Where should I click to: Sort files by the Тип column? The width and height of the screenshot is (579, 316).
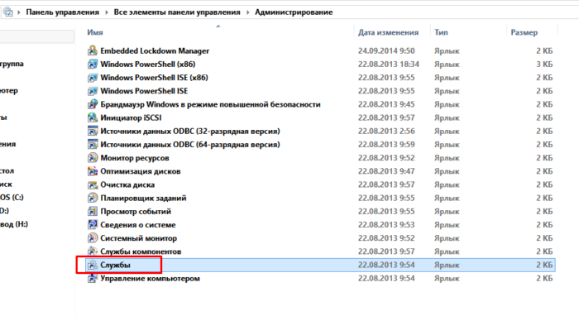coord(441,32)
